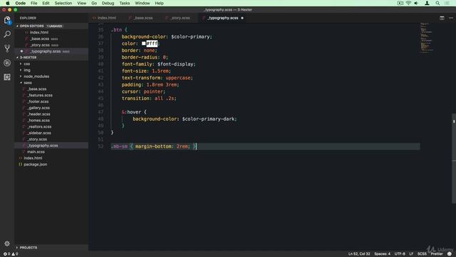
Task: Open the Manage gear at bottom left
Action: pos(7,243)
